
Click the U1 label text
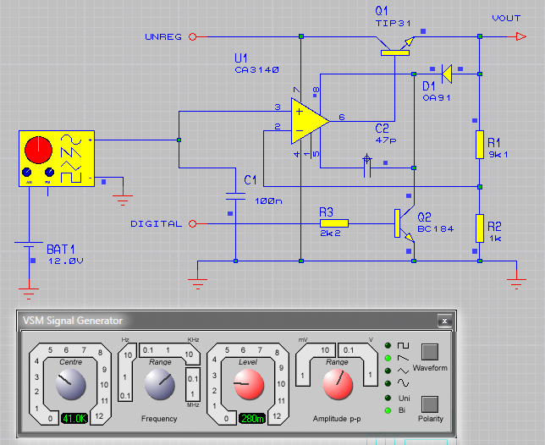[x=241, y=58]
